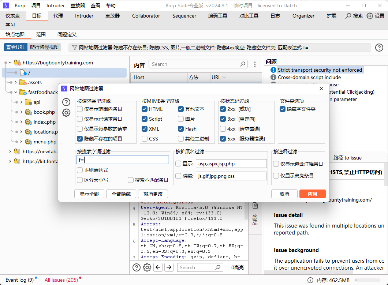
Task: Enable the 4xx [请求错误] status checkbox
Action: pyautogui.click(x=223, y=129)
